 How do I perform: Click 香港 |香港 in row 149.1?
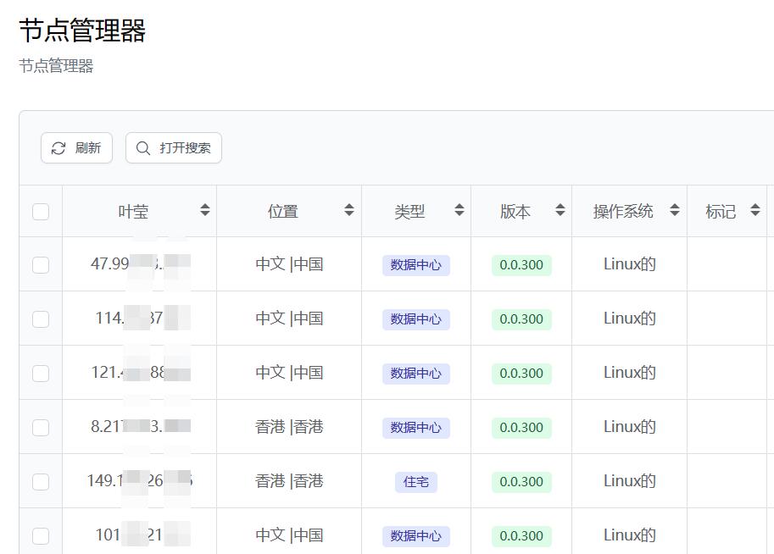[x=289, y=481]
